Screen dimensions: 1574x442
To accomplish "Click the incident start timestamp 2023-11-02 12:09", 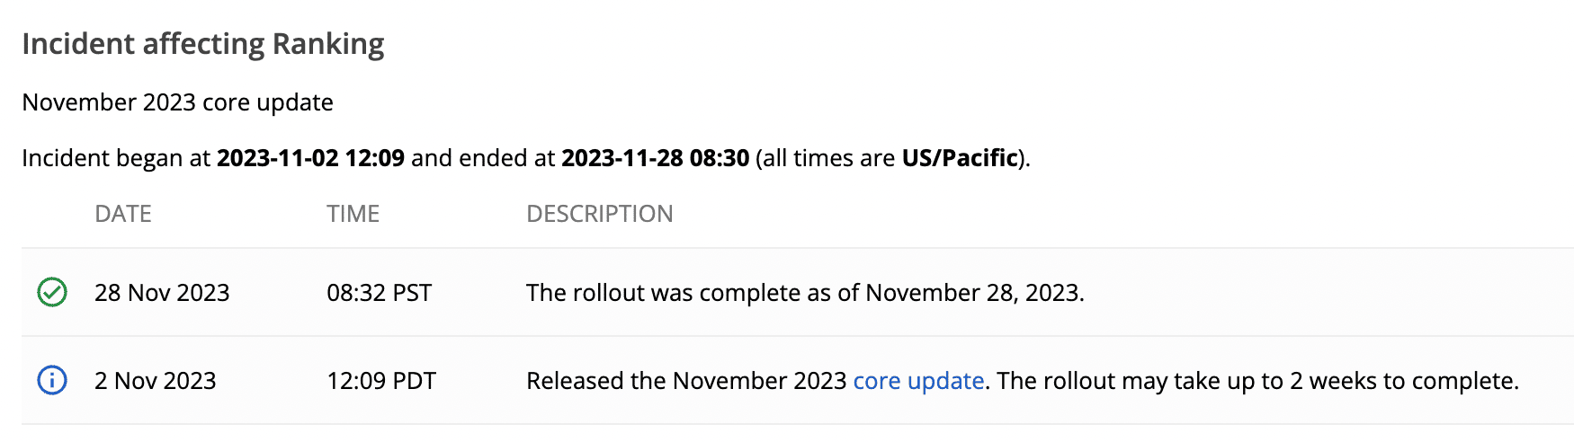I will 310,158.
